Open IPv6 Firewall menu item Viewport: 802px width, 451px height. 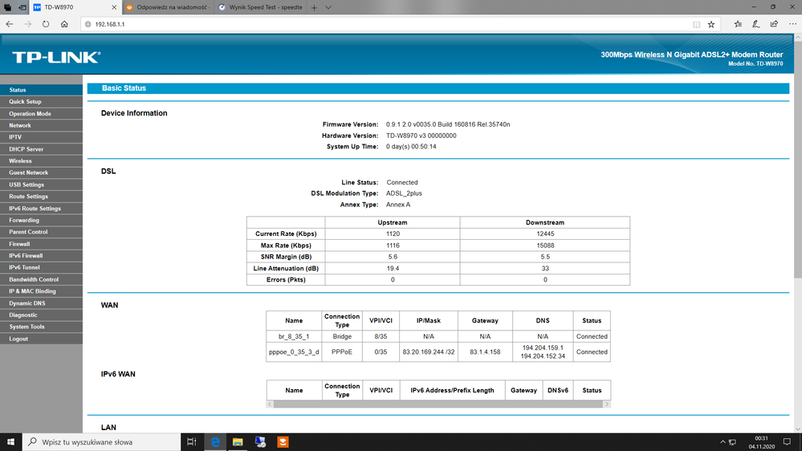pos(41,256)
